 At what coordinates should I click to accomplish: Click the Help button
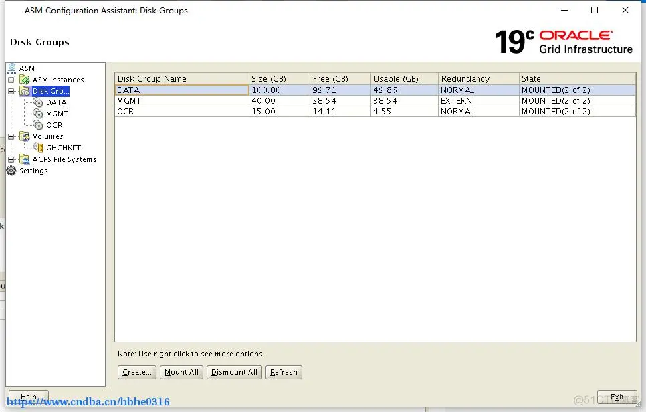pos(29,397)
